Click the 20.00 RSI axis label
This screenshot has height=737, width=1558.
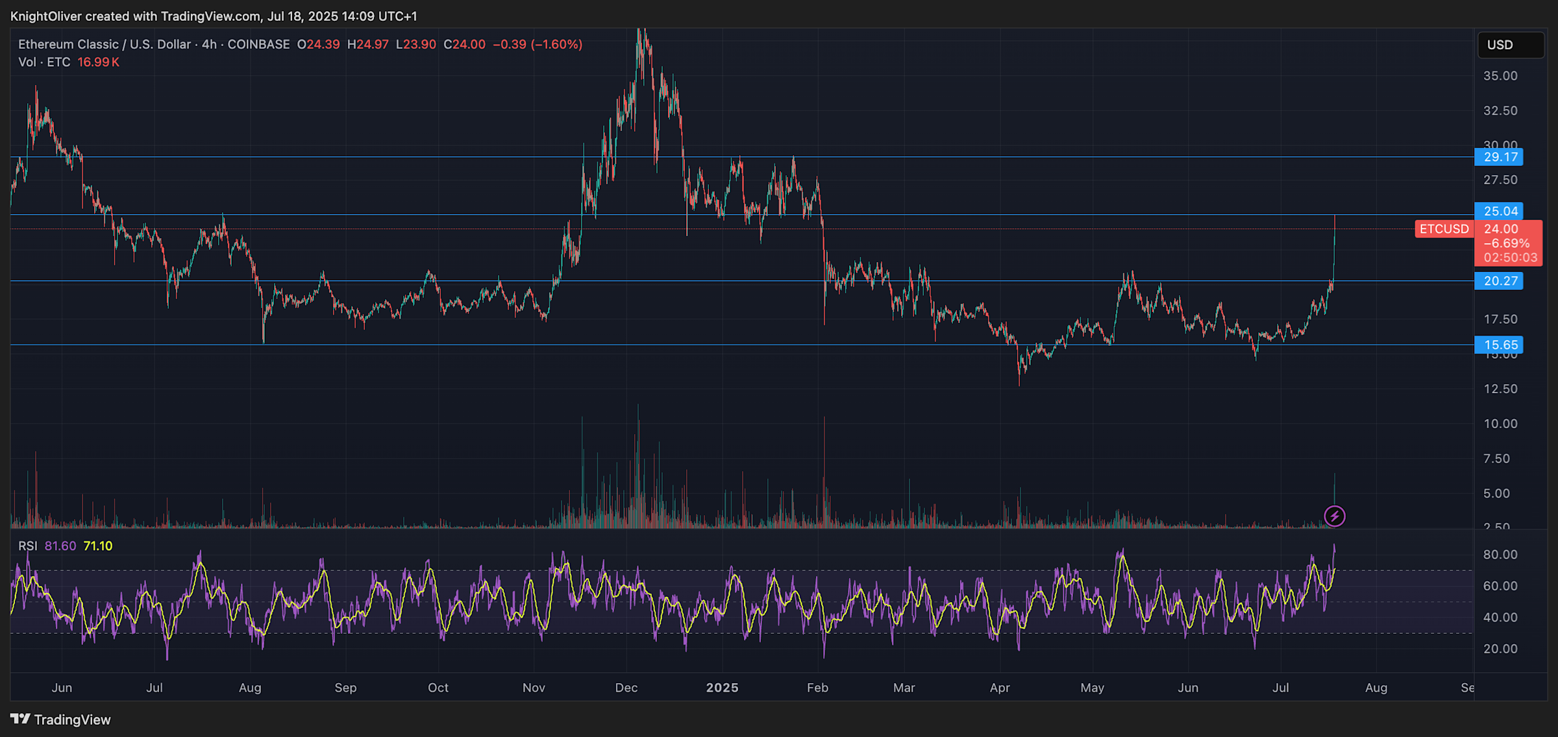(x=1500, y=649)
